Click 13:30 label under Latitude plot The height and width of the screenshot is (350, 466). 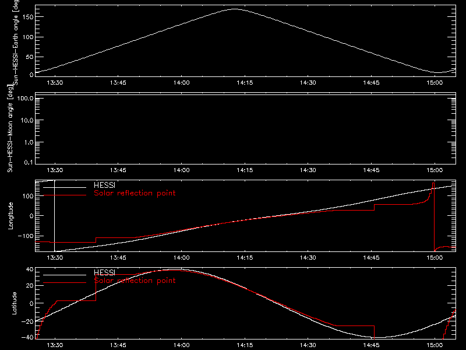pyautogui.click(x=55, y=345)
